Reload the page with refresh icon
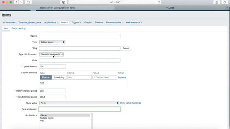The image size is (230, 129). click(159, 2)
